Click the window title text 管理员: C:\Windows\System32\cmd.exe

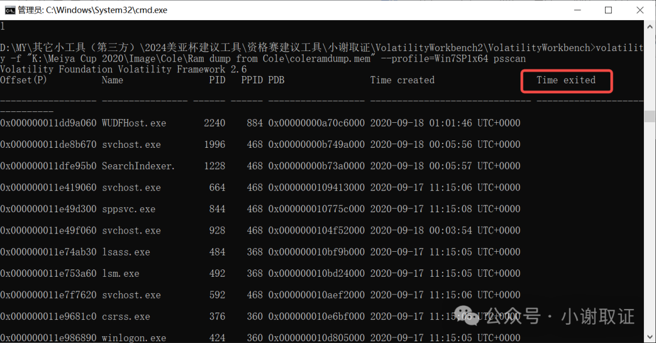pos(92,10)
